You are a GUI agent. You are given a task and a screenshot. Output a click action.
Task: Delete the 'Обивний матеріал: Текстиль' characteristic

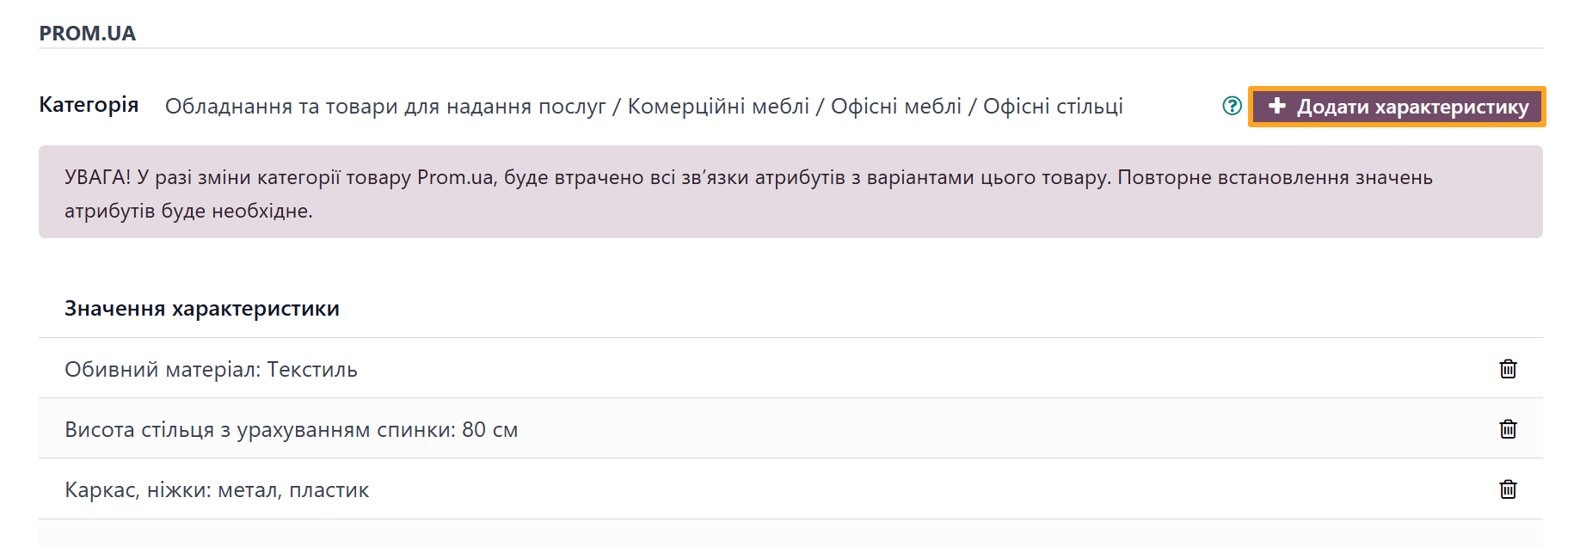pos(1508,369)
